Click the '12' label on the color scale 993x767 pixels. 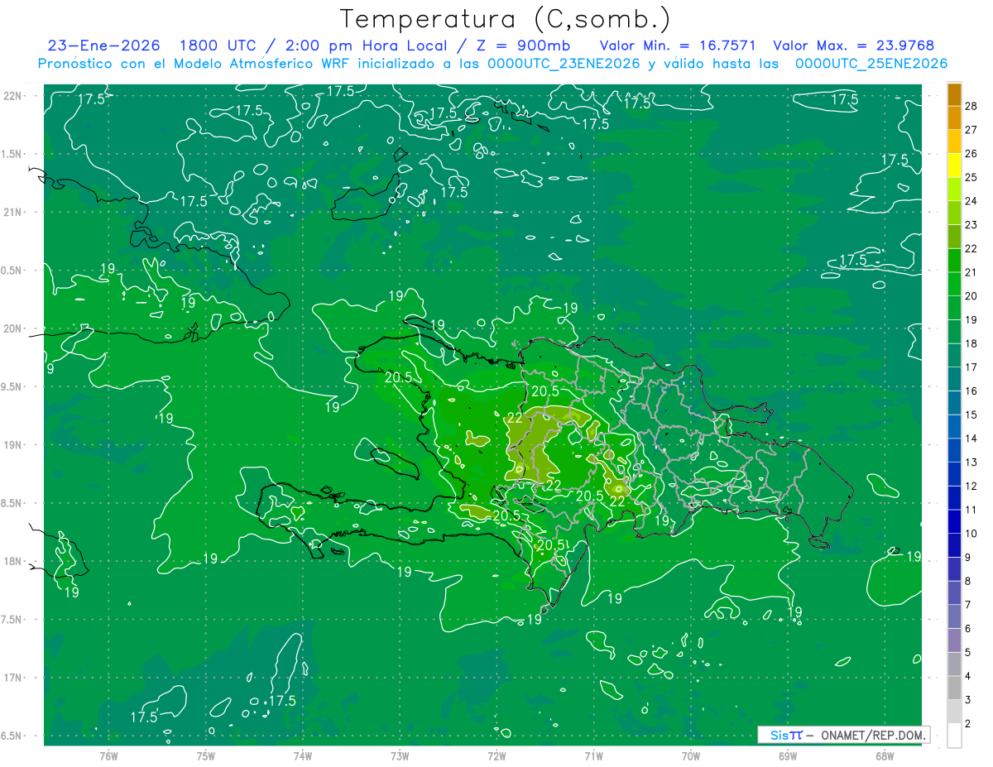(x=971, y=487)
